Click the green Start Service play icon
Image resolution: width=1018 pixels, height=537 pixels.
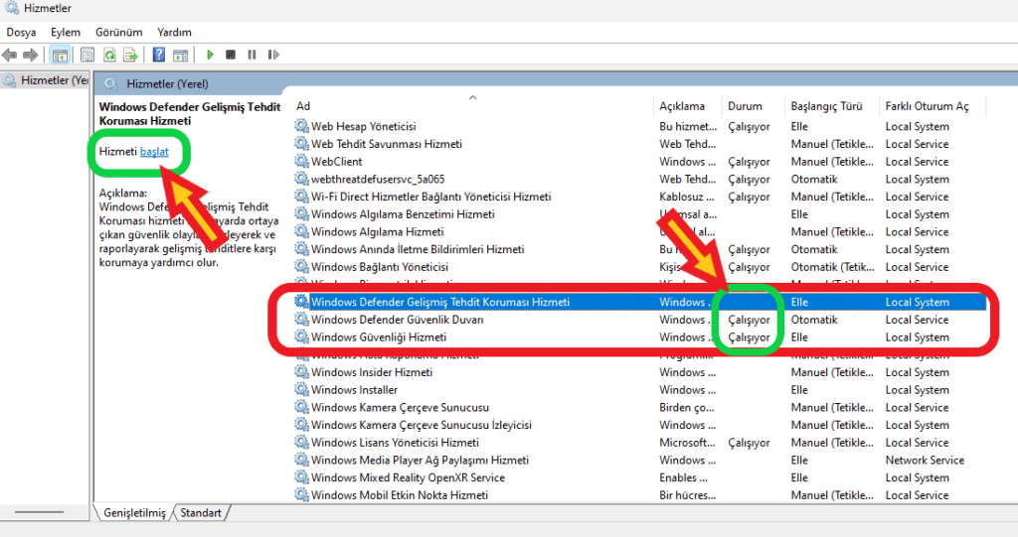[x=210, y=55]
